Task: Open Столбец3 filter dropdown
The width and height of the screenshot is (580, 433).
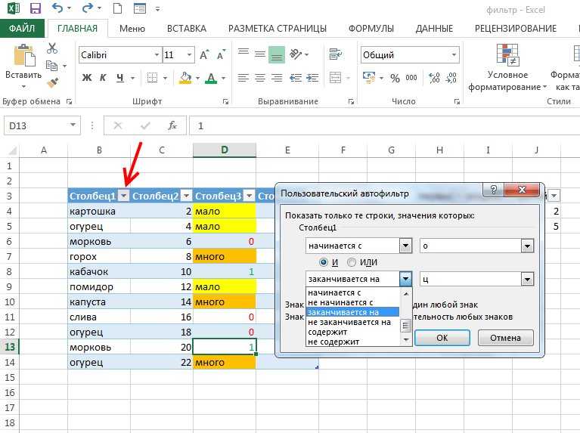Action: tap(250, 196)
